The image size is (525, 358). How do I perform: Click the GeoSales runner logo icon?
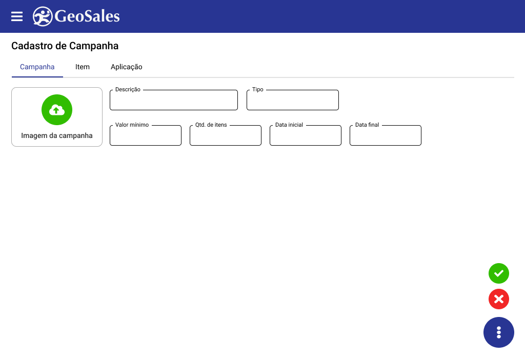tap(42, 16)
